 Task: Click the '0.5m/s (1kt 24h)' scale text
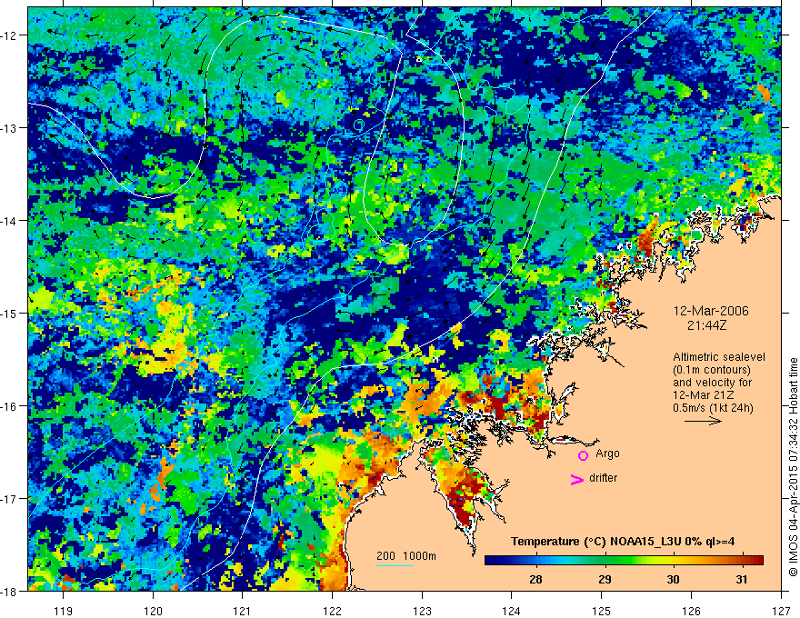point(714,407)
